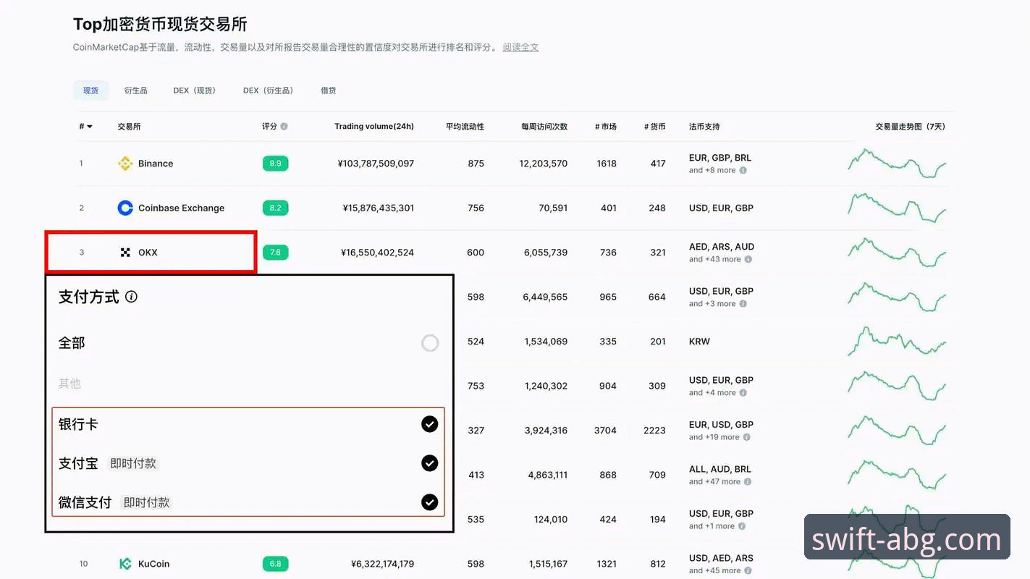The image size is (1030, 579).
Task: Open OKX 7-day volume chart
Action: pyautogui.click(x=897, y=253)
